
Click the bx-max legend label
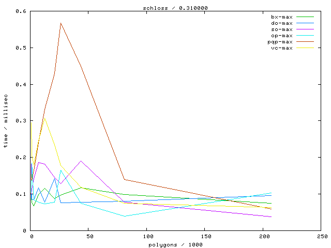point(282,17)
